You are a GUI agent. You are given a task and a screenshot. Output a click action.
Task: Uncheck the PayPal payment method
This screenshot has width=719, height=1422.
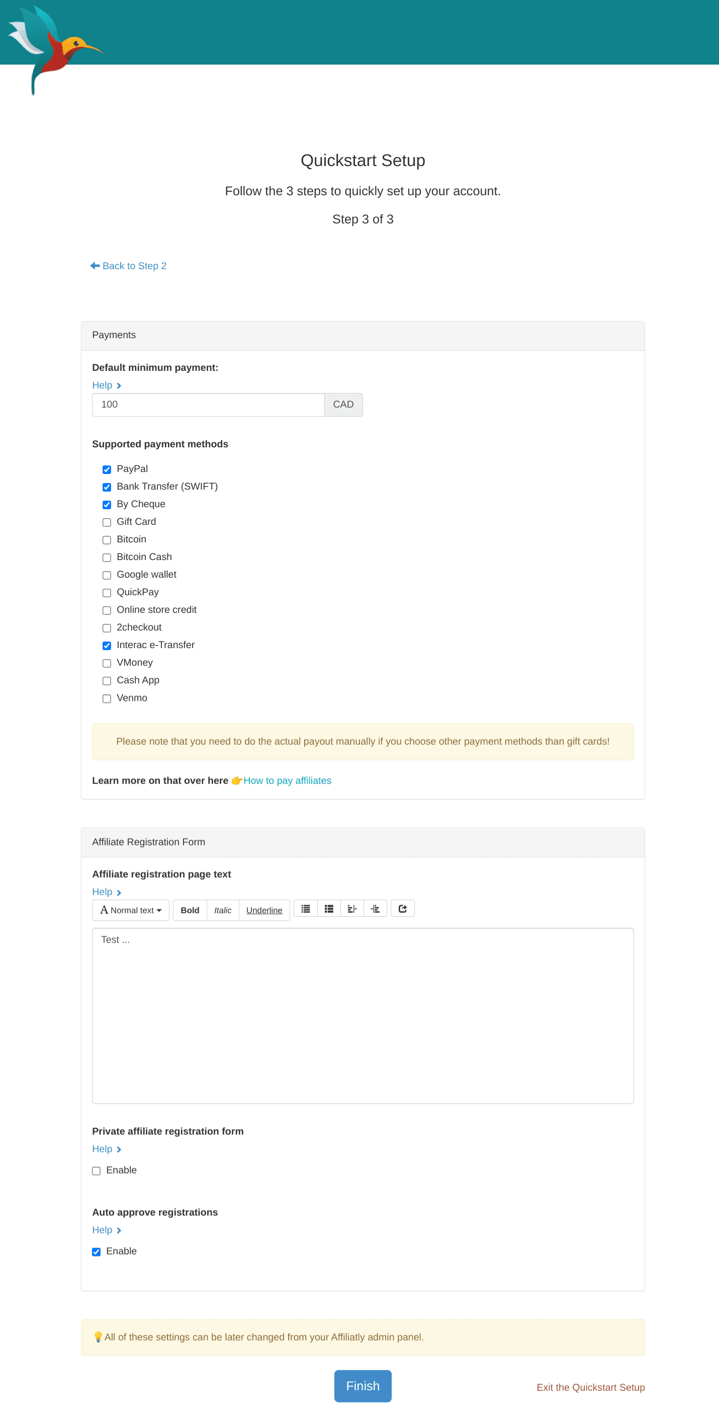[107, 470]
